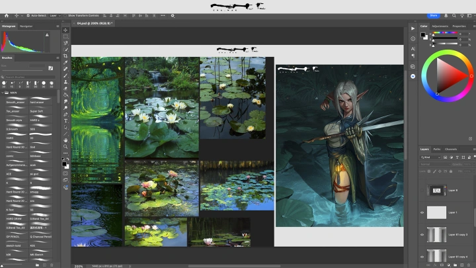The image size is (476, 268).
Task: Open the options bar gear settings
Action: click(173, 15)
